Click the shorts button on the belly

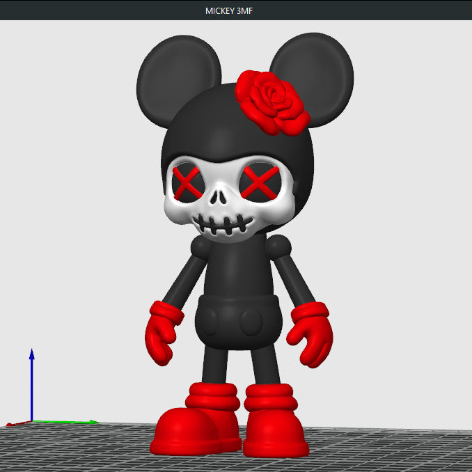point(252,321)
